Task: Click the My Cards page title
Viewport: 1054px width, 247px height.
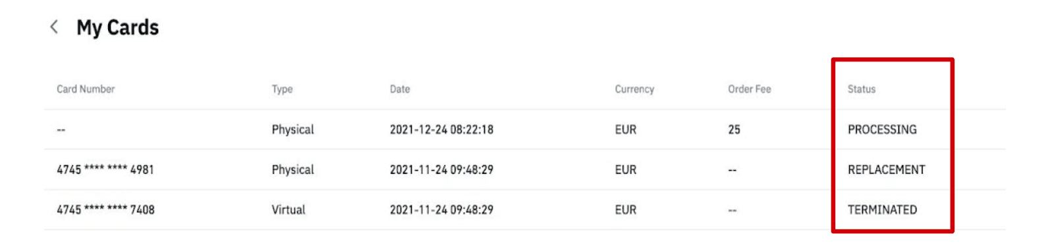Action: tap(118, 28)
